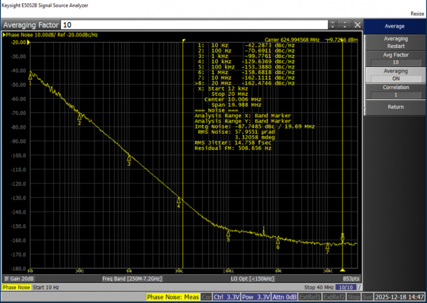Toggle Averaging ON softkey
The width and height of the screenshot is (427, 303).
point(395,74)
